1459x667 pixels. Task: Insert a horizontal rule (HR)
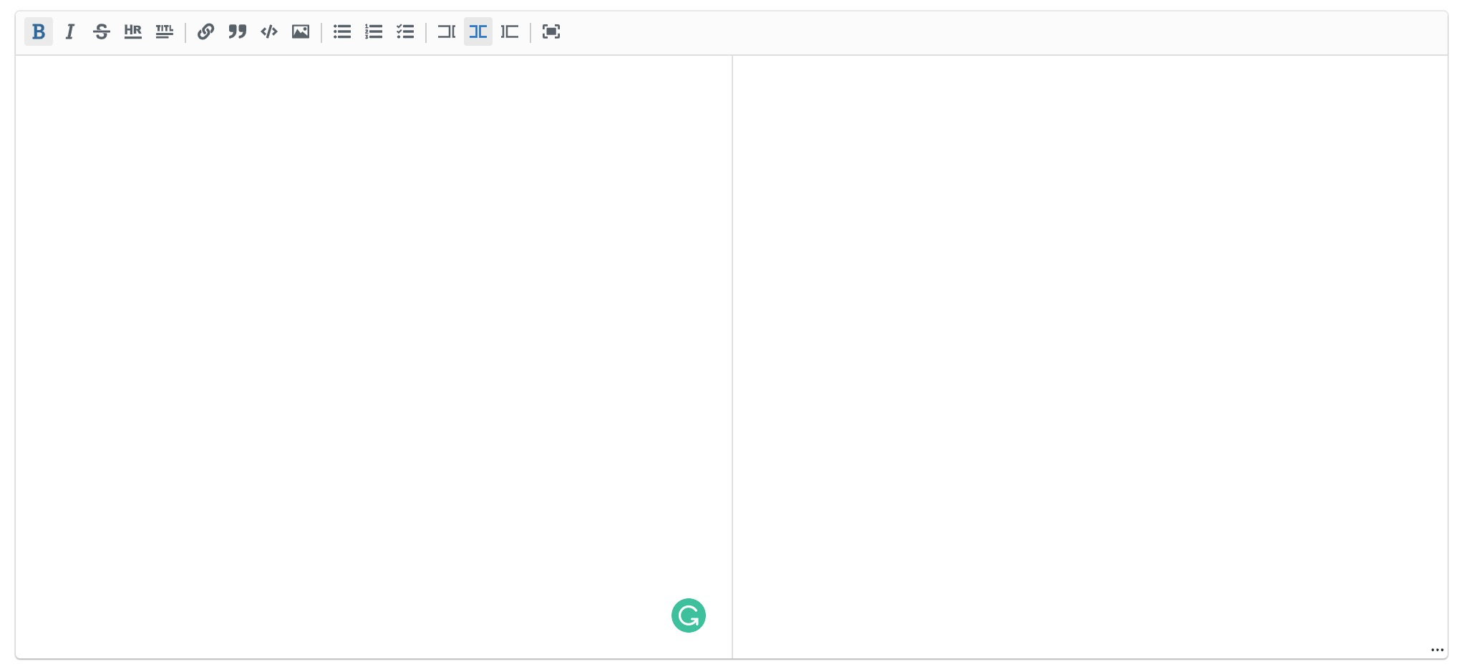133,31
